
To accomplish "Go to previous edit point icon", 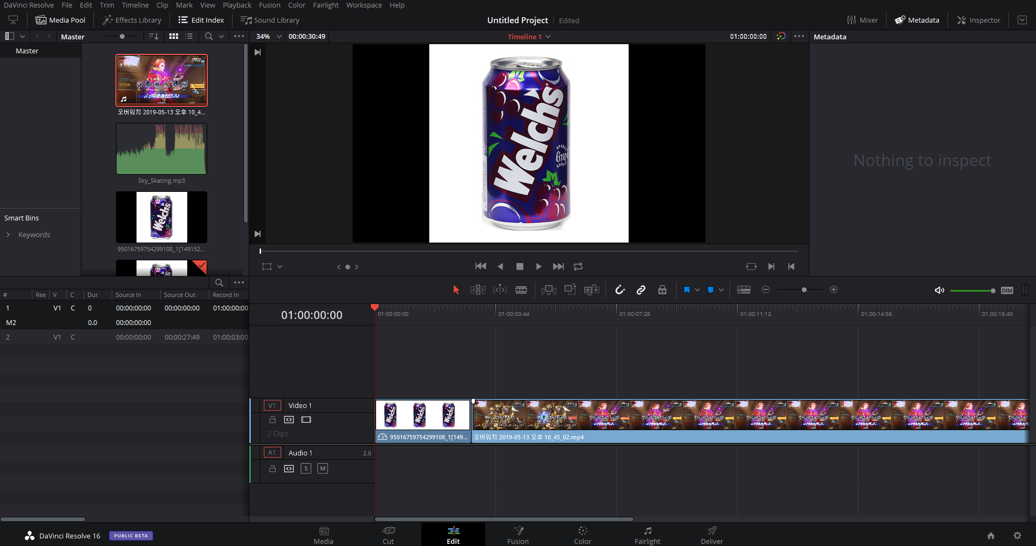I will 791,266.
